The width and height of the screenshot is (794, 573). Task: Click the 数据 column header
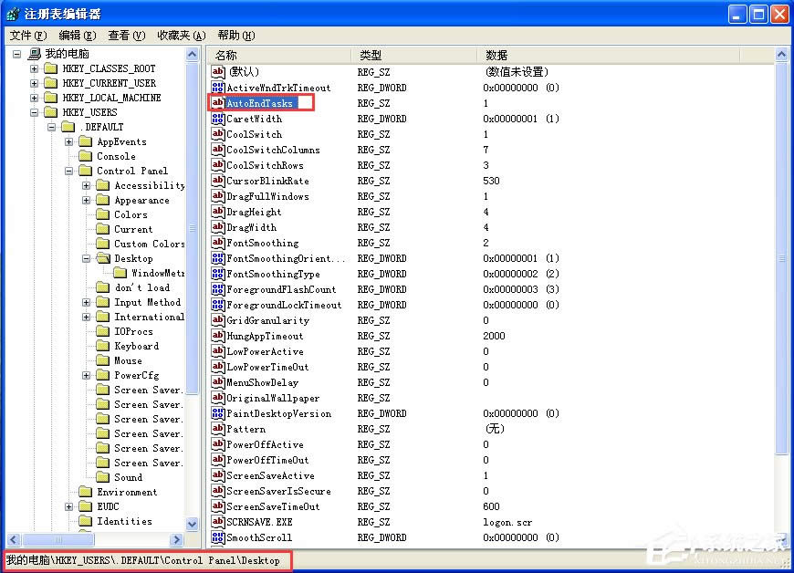tap(496, 55)
